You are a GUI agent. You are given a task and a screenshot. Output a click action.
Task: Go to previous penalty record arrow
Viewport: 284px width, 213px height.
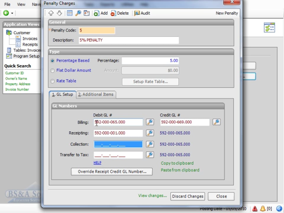(51, 13)
